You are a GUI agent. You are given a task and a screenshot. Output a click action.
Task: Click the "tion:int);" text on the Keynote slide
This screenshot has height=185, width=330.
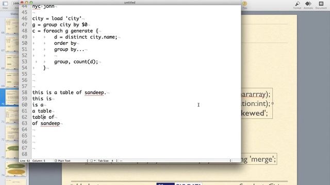[256, 104]
